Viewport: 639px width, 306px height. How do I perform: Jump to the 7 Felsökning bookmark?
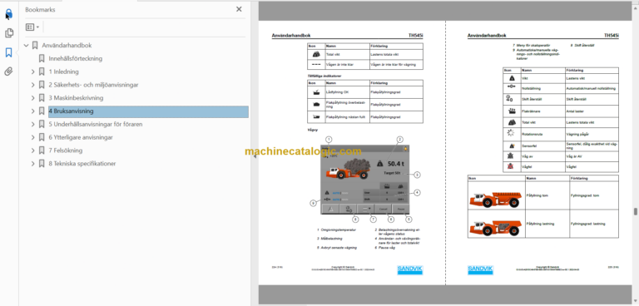coord(65,151)
